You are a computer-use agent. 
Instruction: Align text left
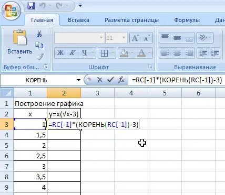165,53
